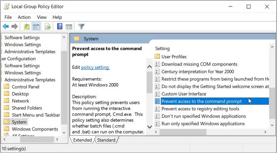Open the View menu
This screenshot has width=277, height=153.
pos(42,17)
